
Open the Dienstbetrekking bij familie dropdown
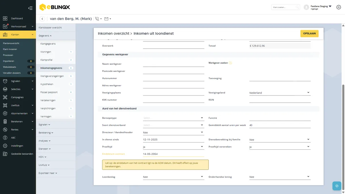point(280,139)
